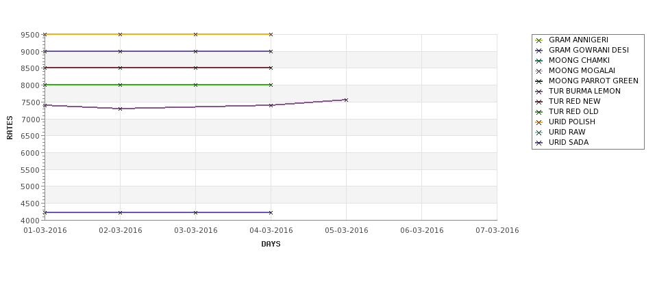Click the dark red 8500 point at 03-03-2016

coord(195,68)
